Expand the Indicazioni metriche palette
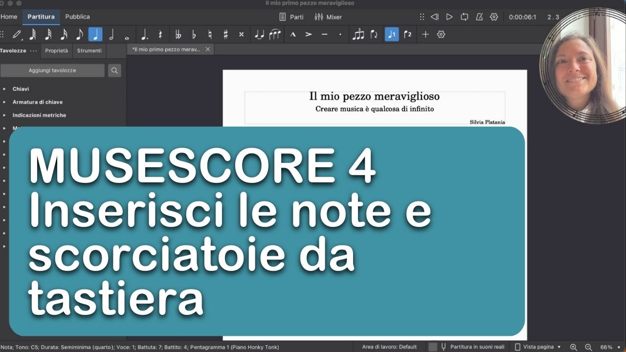626x352 pixels. pyautogui.click(x=4, y=115)
